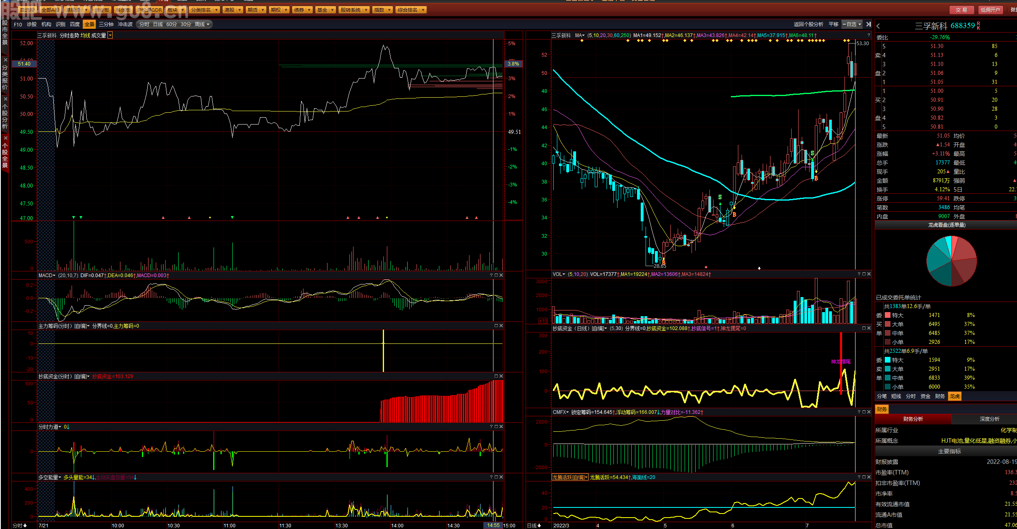Toggle the 四度 view mode
The image size is (1017, 529).
(x=75, y=24)
